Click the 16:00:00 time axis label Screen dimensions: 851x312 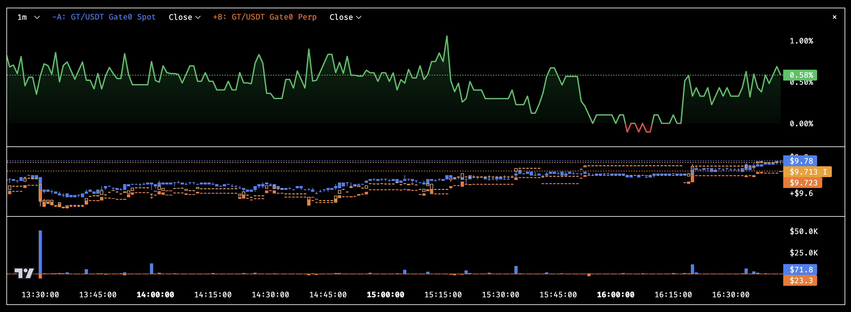[615, 295]
